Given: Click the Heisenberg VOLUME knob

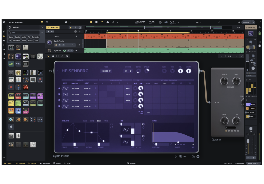Looking at the screenshot, I should (188, 71).
